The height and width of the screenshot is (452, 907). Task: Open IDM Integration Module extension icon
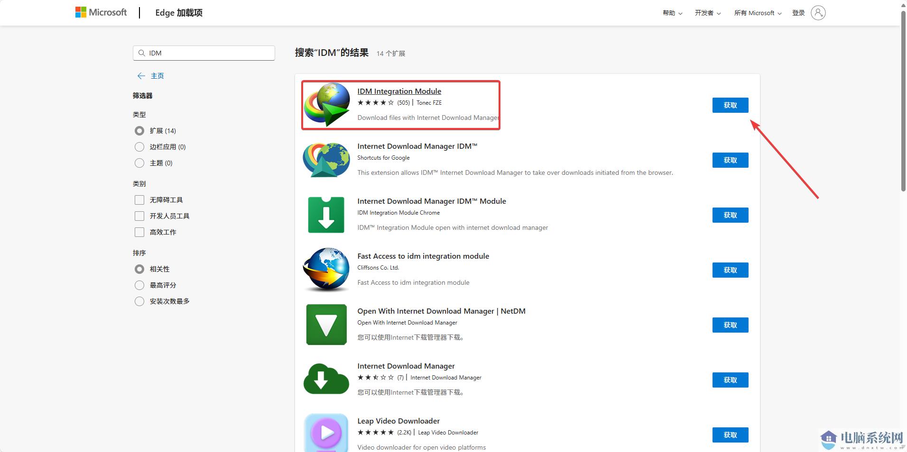[327, 104]
